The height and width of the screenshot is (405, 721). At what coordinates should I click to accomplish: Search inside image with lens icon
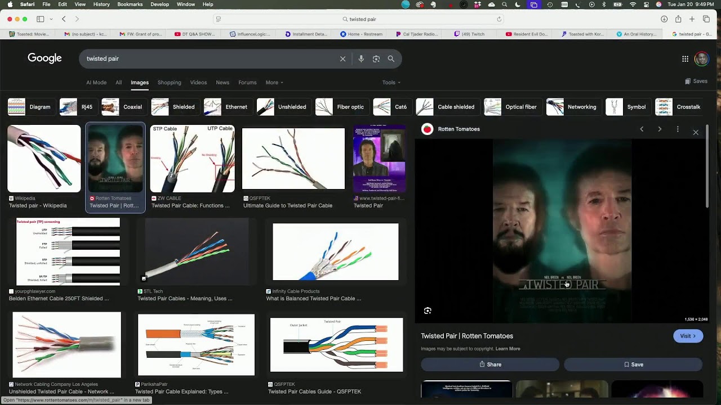click(x=428, y=310)
